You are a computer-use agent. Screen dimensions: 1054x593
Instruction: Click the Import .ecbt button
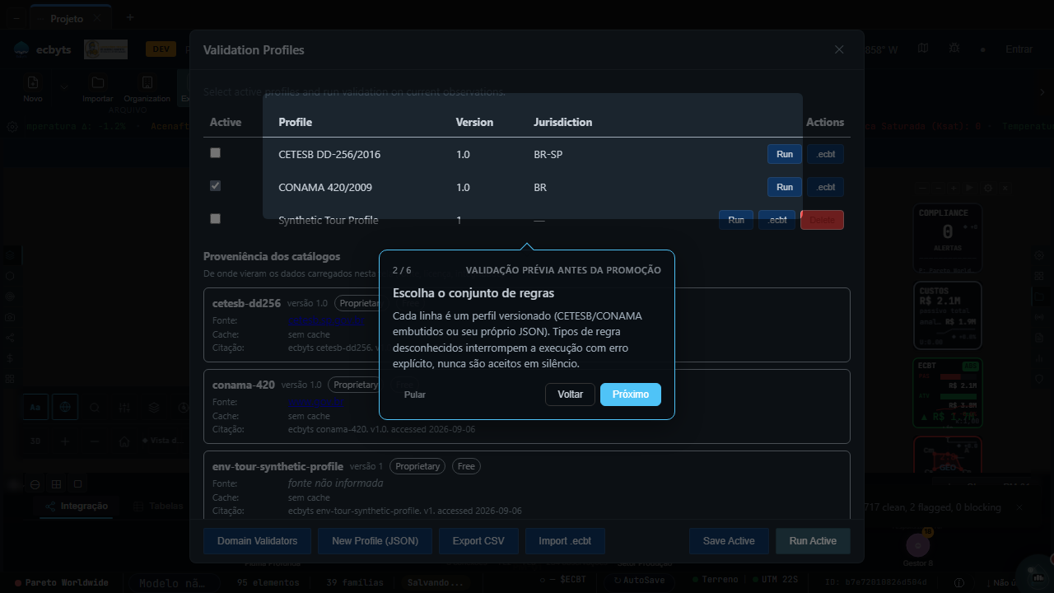click(x=565, y=541)
